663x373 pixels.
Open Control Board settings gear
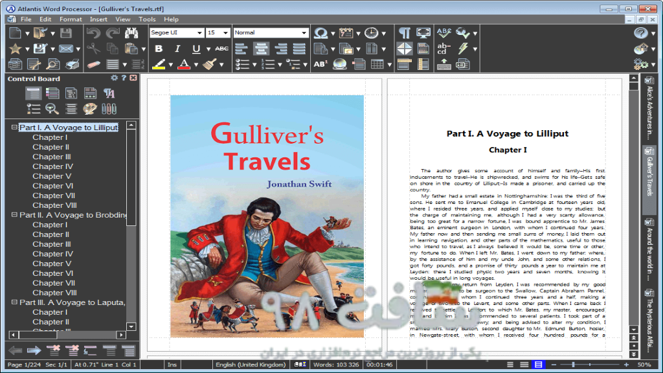click(114, 78)
